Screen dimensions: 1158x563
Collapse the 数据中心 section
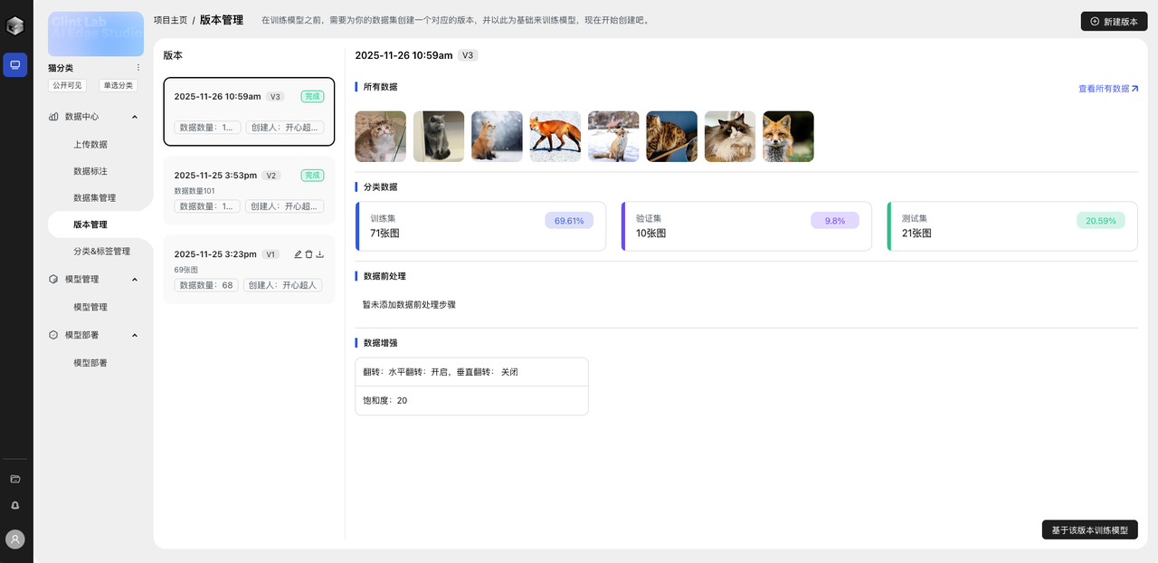pyautogui.click(x=134, y=116)
